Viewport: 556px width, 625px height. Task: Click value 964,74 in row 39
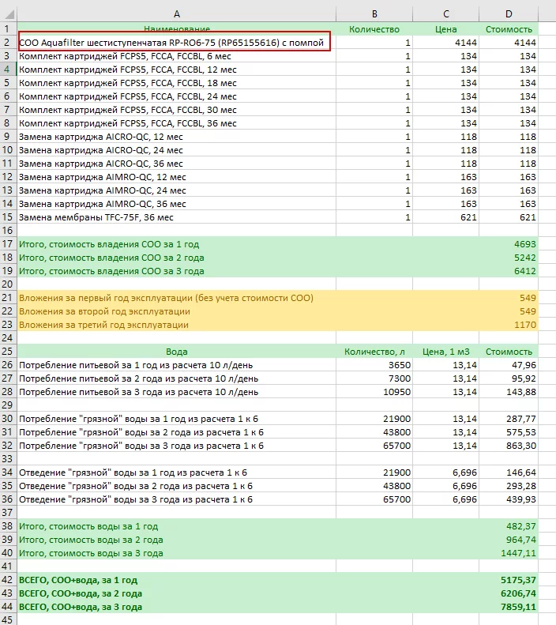(509, 540)
